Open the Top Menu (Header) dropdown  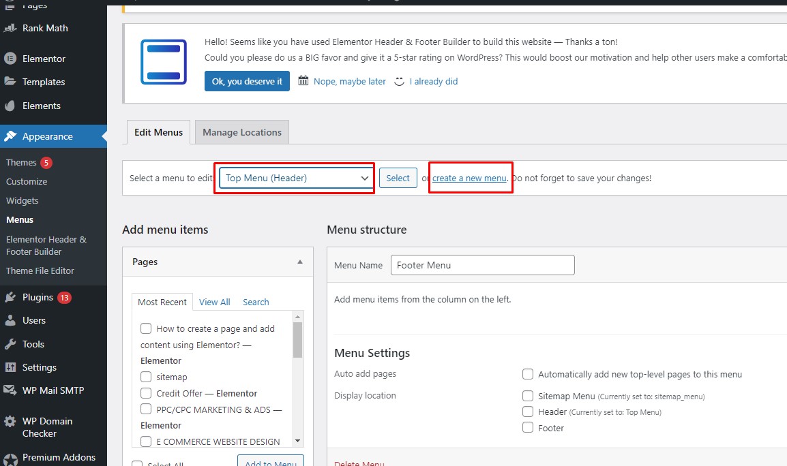(x=297, y=178)
